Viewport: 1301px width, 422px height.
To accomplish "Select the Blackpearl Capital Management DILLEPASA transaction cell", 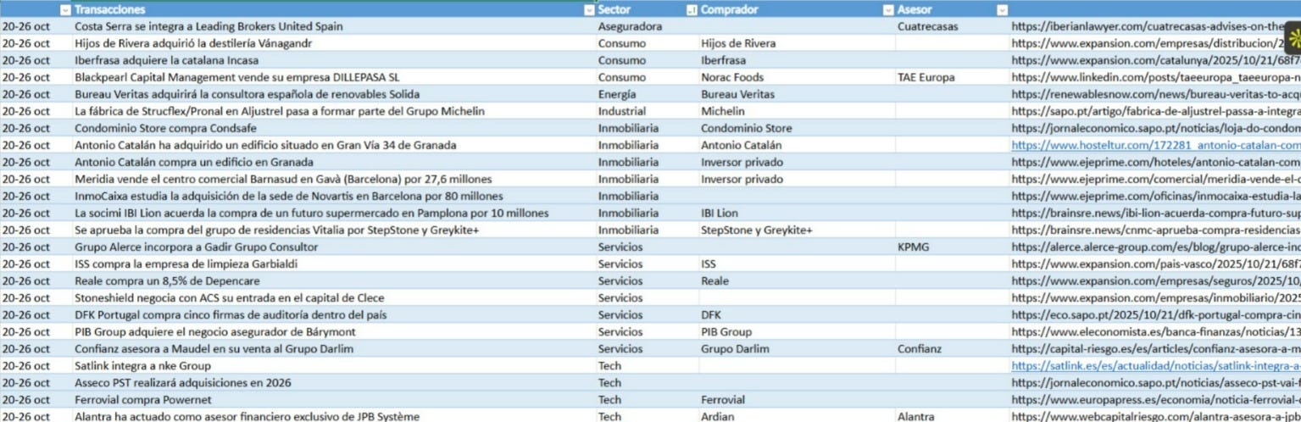I will pos(334,77).
